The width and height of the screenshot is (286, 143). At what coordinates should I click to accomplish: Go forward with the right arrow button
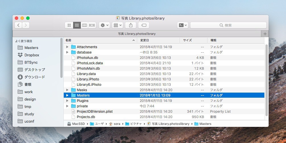click(26, 25)
